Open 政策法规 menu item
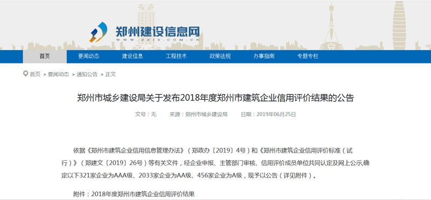Screen dimensions: 431x200 click(220, 56)
